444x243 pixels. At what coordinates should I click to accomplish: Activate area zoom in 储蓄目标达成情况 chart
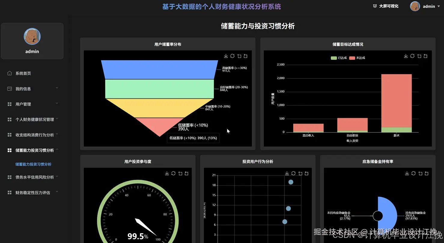pyautogui.click(x=419, y=56)
